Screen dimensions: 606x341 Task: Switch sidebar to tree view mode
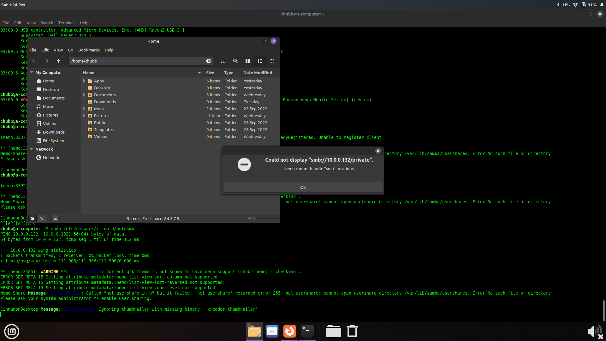tap(42, 218)
